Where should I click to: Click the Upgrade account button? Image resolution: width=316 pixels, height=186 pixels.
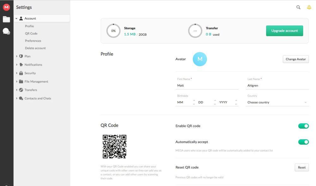284,31
